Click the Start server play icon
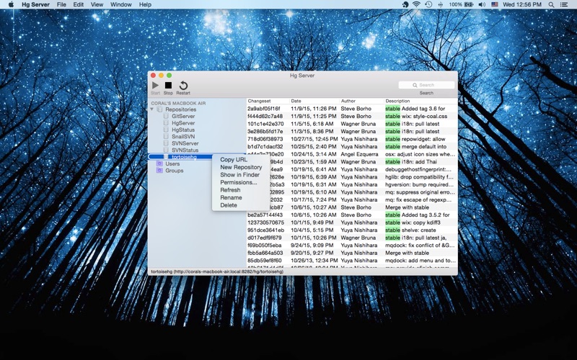The height and width of the screenshot is (360, 577). click(155, 85)
